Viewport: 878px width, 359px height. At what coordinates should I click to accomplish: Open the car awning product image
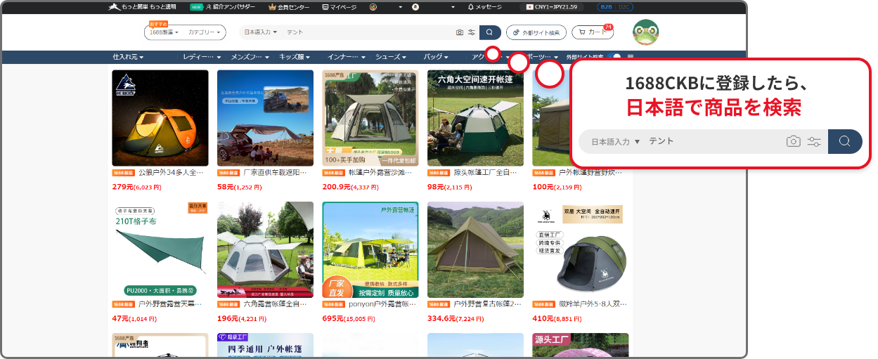[x=265, y=117]
